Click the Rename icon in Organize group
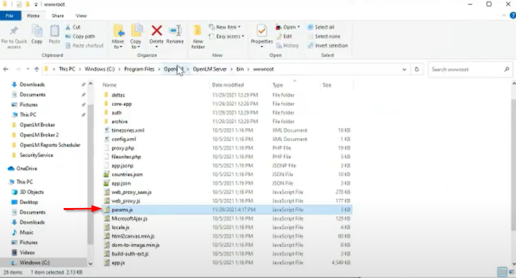Viewport: 516px width, 278px height. (x=175, y=34)
